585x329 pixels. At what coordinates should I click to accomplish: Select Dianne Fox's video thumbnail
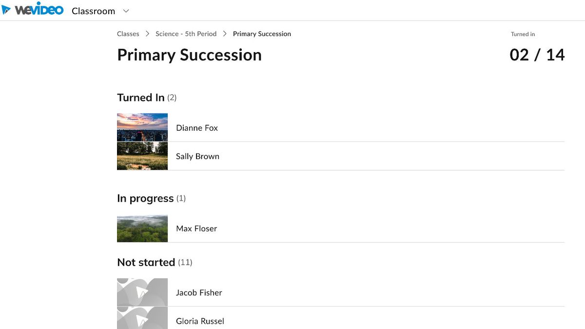click(142, 127)
